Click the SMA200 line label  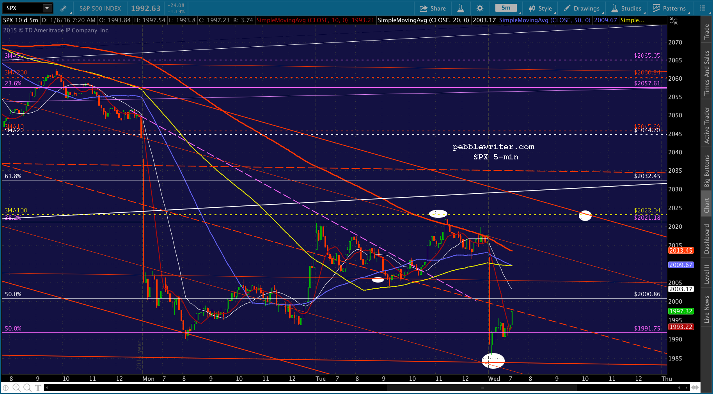point(16,72)
